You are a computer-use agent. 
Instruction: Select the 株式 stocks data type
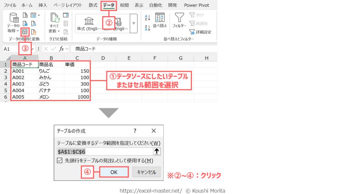(x=89, y=23)
